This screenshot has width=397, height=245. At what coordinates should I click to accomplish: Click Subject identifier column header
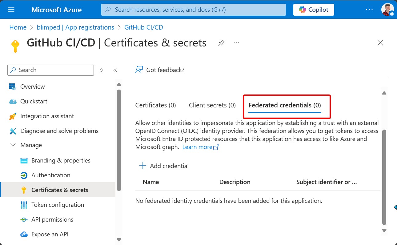pyautogui.click(x=327, y=182)
